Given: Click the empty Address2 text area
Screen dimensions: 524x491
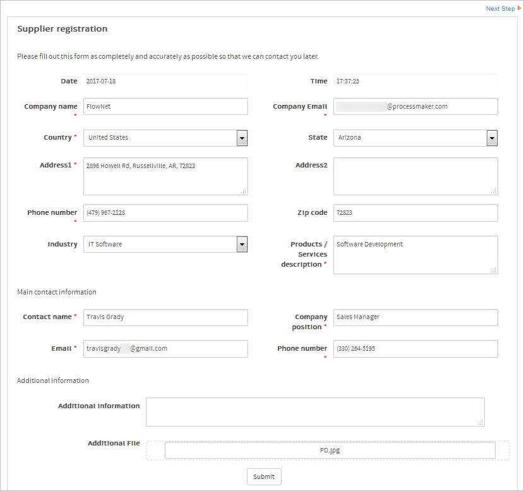Looking at the screenshot, I should click(x=415, y=176).
